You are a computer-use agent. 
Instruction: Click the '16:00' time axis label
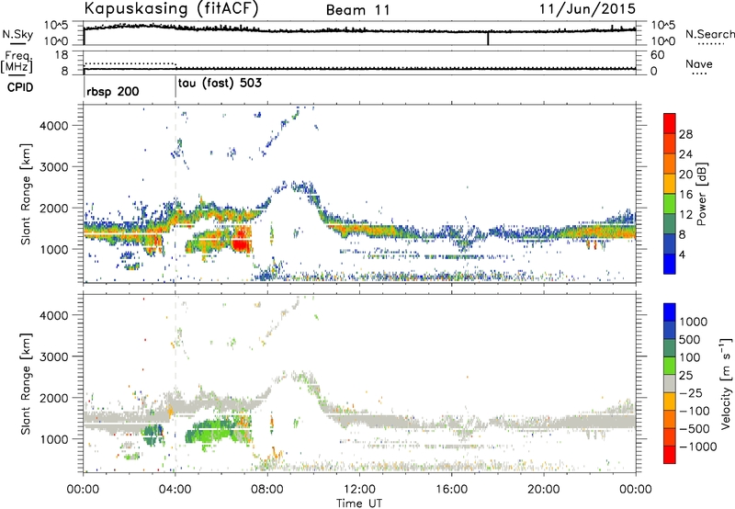pyautogui.click(x=451, y=490)
